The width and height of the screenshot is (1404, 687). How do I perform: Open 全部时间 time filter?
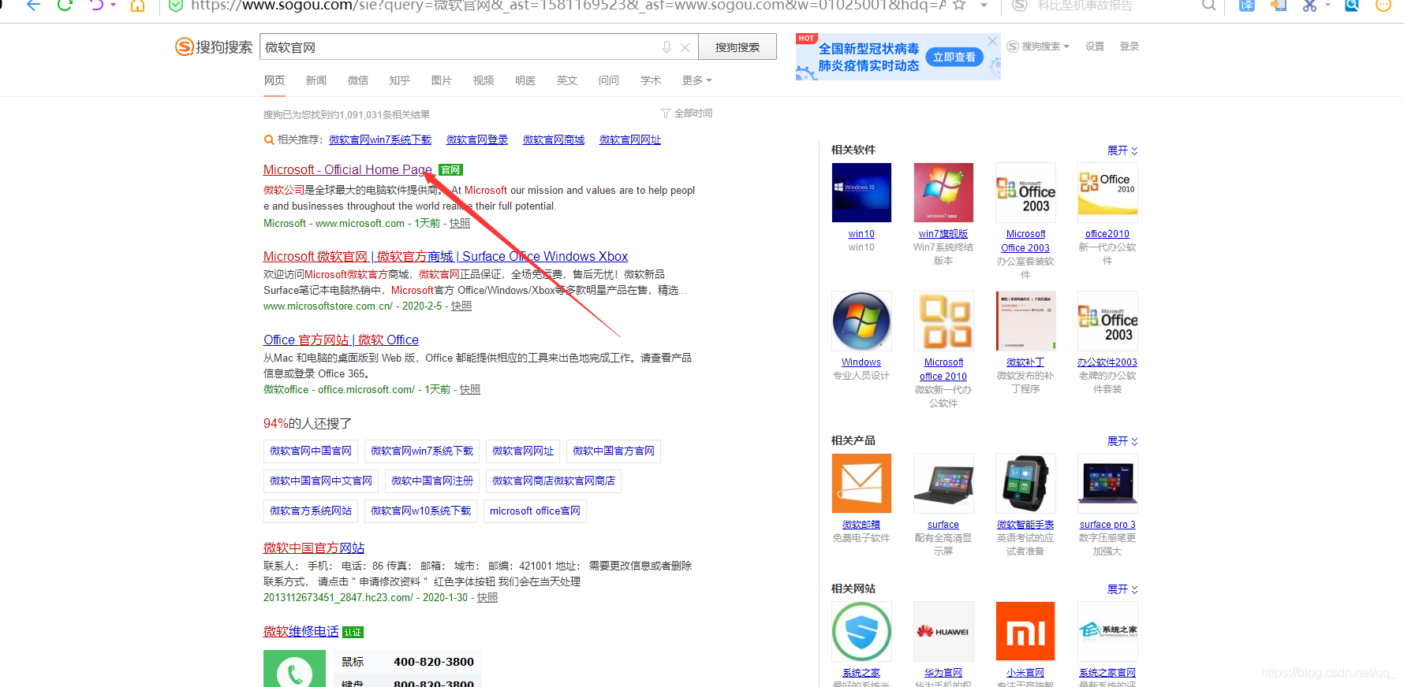tap(686, 113)
